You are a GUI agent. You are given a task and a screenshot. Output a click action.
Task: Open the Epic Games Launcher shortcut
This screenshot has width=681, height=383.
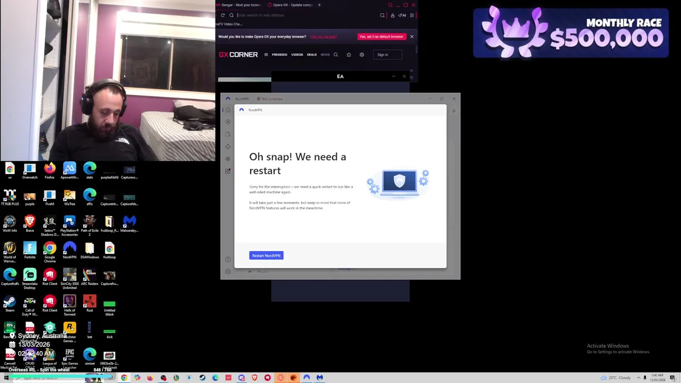70,359
